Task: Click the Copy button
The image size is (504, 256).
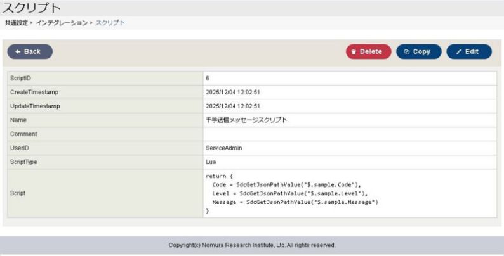Action: pyautogui.click(x=418, y=52)
